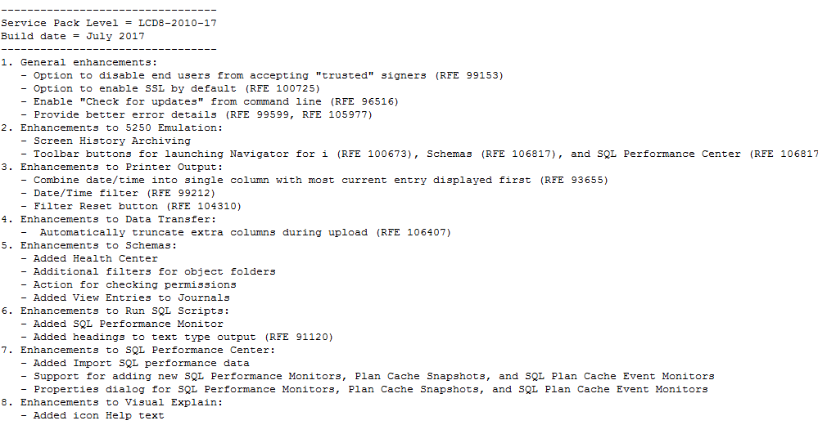Click the trusted signers option line
The height and width of the screenshot is (425, 818).
coord(268,75)
